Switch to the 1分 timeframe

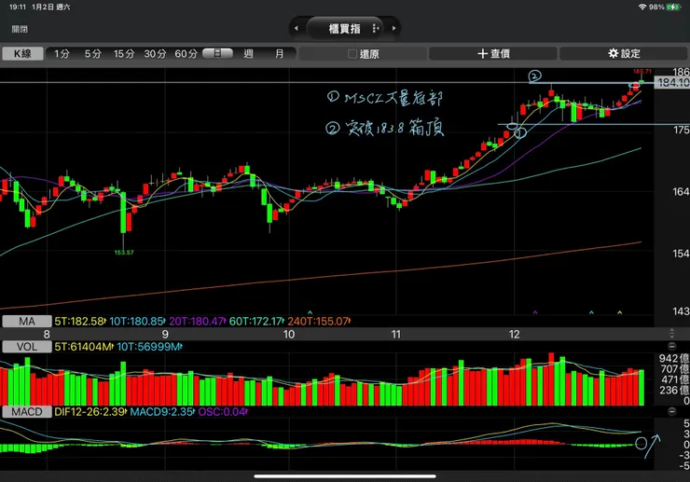pos(62,54)
